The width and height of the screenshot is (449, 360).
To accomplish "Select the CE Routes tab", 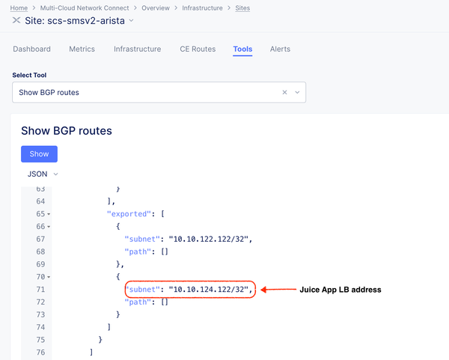I will coord(198,49).
